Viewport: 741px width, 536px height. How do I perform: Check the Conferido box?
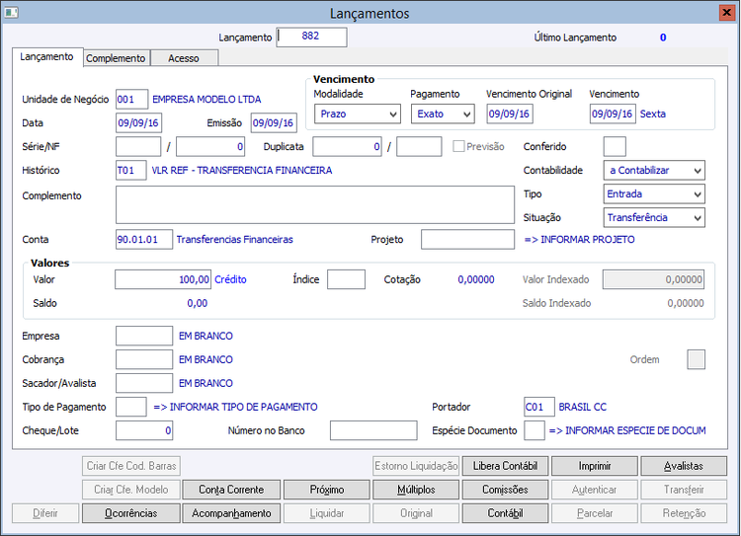pos(614,146)
